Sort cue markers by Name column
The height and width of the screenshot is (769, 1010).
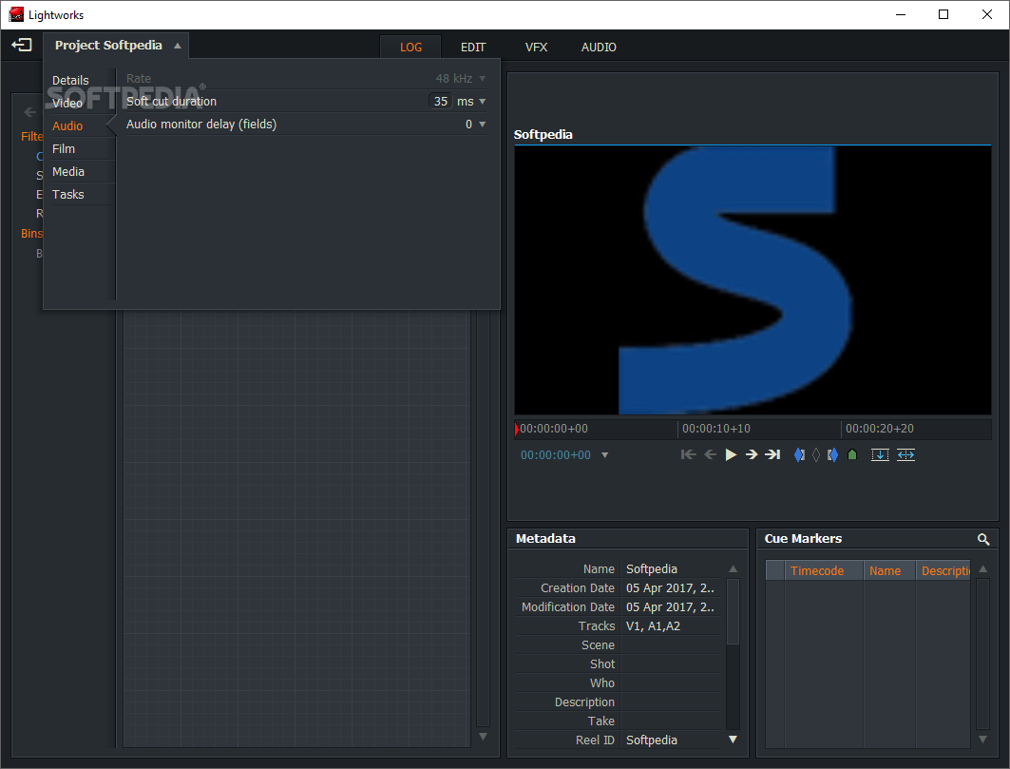tap(889, 570)
